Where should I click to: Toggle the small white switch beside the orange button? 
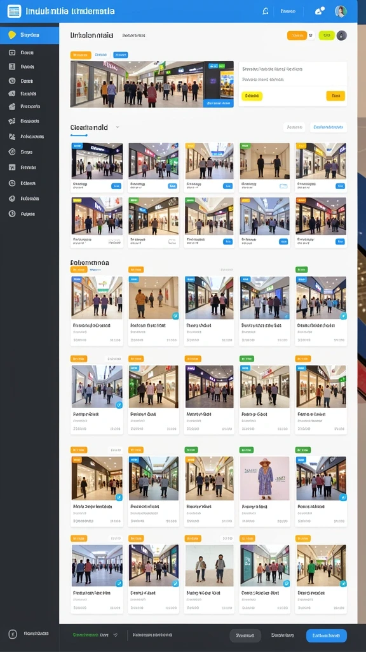(311, 36)
